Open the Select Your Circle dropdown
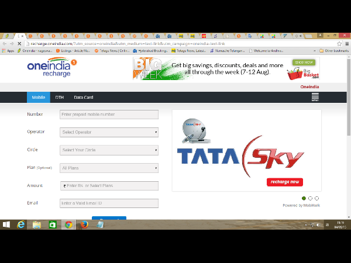 [109, 150]
